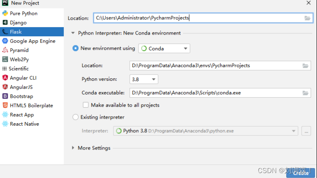The height and width of the screenshot is (178, 317).
Task: Select Google App Engine project type
Action: 32,41
